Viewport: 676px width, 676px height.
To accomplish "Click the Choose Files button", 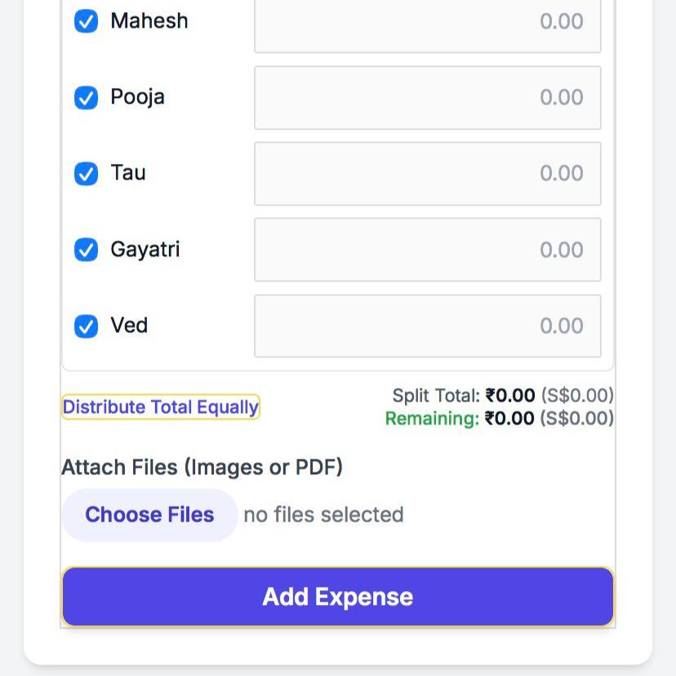I will click(149, 514).
